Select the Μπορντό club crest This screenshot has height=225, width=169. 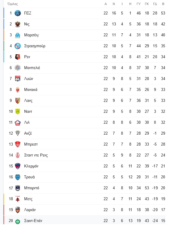pyautogui.click(x=18, y=188)
